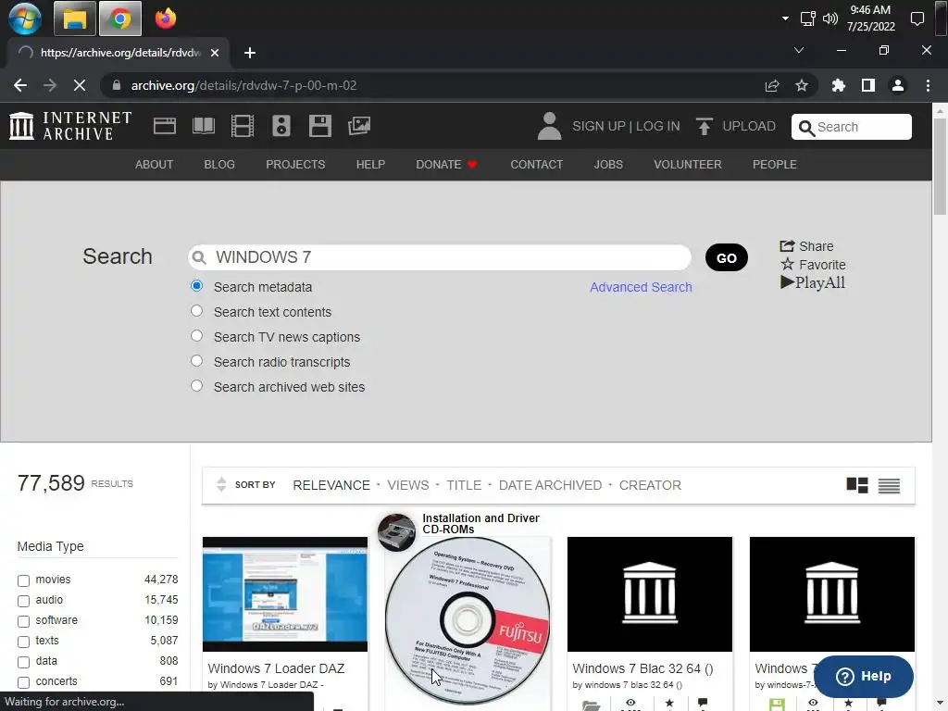Click the upload arrow icon
This screenshot has height=711, width=948.
(x=704, y=126)
